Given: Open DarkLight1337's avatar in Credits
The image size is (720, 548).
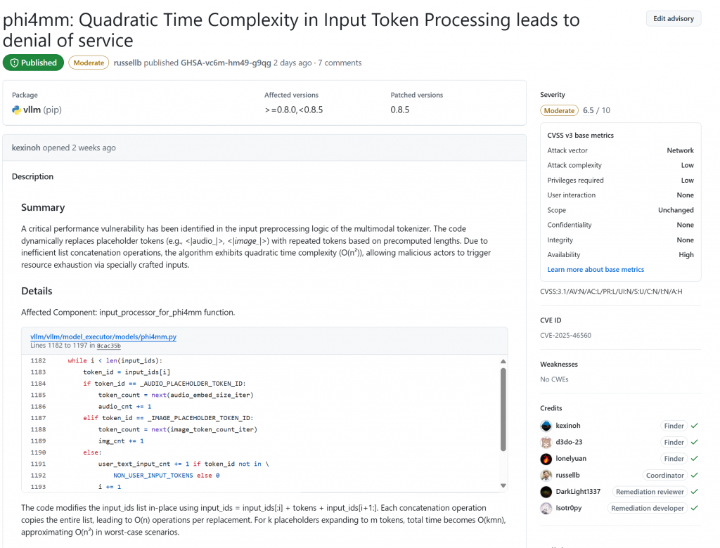Looking at the screenshot, I should pos(546,492).
